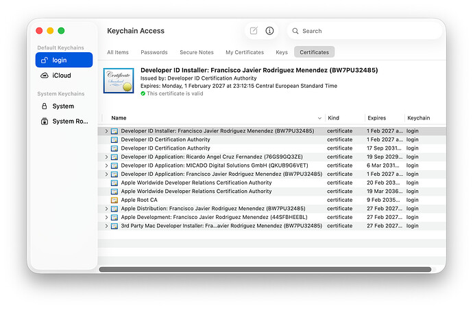Click certificate icon of MICADO Digital Solutions row
This screenshot has width=473, height=309.
coord(114,165)
